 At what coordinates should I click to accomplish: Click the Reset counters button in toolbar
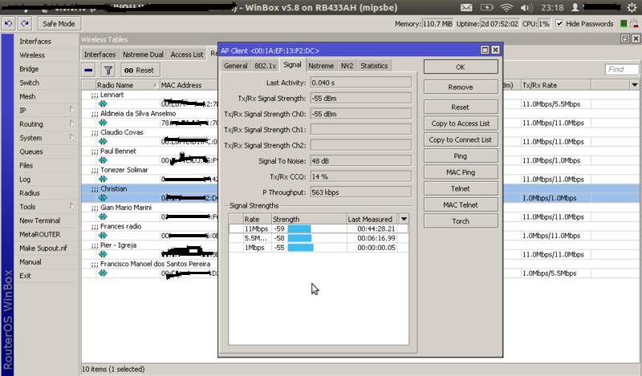(139, 70)
